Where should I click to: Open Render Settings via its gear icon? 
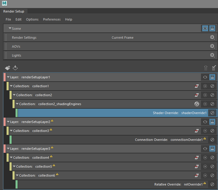click(x=212, y=38)
